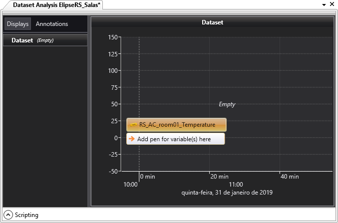Click the Scripting label at bottom
The width and height of the screenshot is (338, 223).
coord(26,215)
